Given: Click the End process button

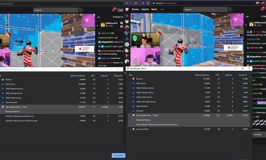Looking at the screenshot, I should [x=118, y=155].
